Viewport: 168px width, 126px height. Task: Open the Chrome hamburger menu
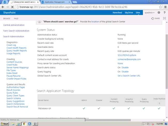coord(165,7)
